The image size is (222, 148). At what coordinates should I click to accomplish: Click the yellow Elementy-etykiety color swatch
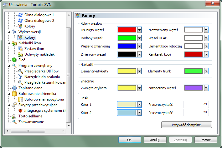[127, 71]
